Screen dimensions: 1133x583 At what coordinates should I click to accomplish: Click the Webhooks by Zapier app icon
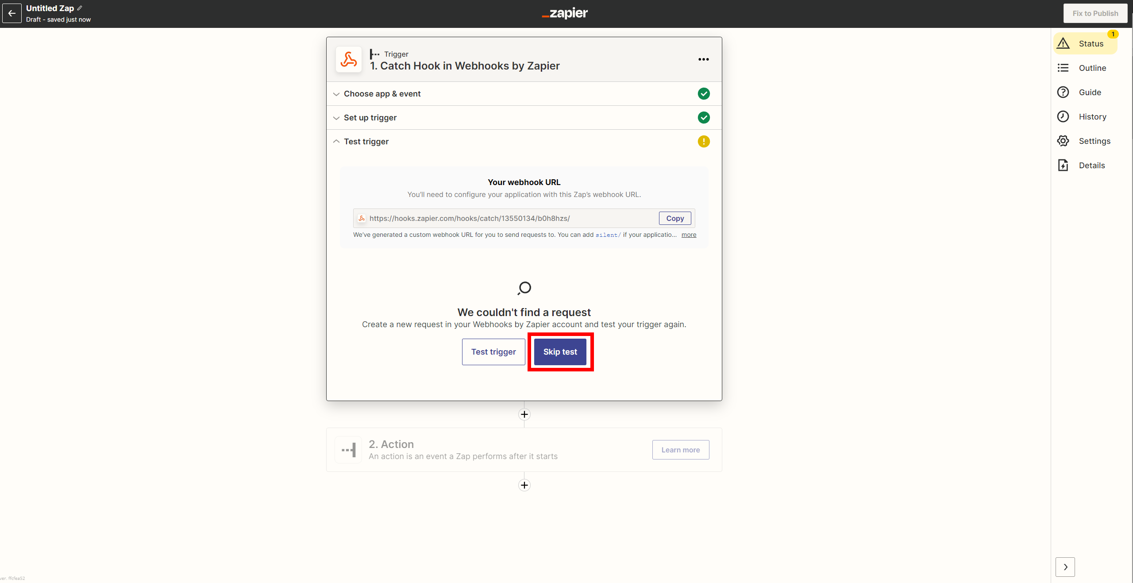pyautogui.click(x=349, y=59)
